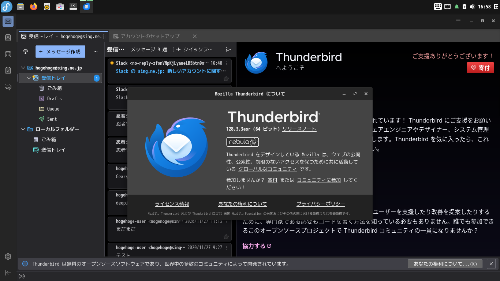Screen dimensions: 500x281
Task: Collapse the 受信トレイ folder chevron
Action: coord(29,78)
